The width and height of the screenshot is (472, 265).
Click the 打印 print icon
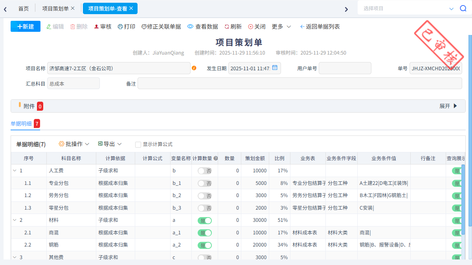(126, 26)
